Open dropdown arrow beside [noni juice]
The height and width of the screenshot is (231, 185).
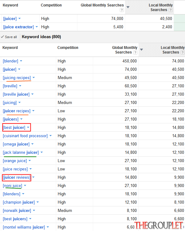point(25,185)
